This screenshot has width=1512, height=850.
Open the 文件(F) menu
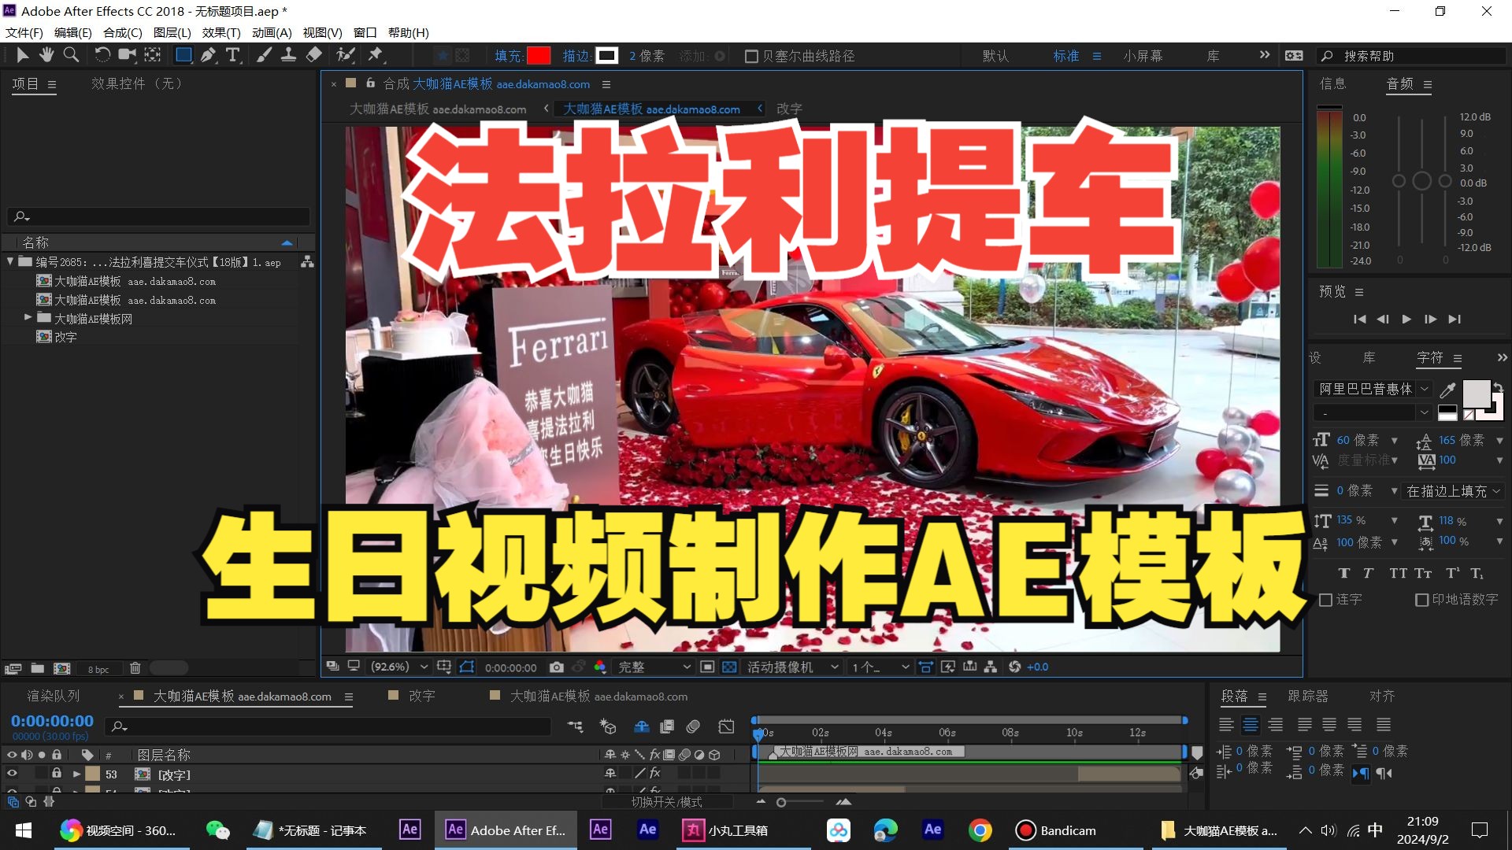coord(24,32)
